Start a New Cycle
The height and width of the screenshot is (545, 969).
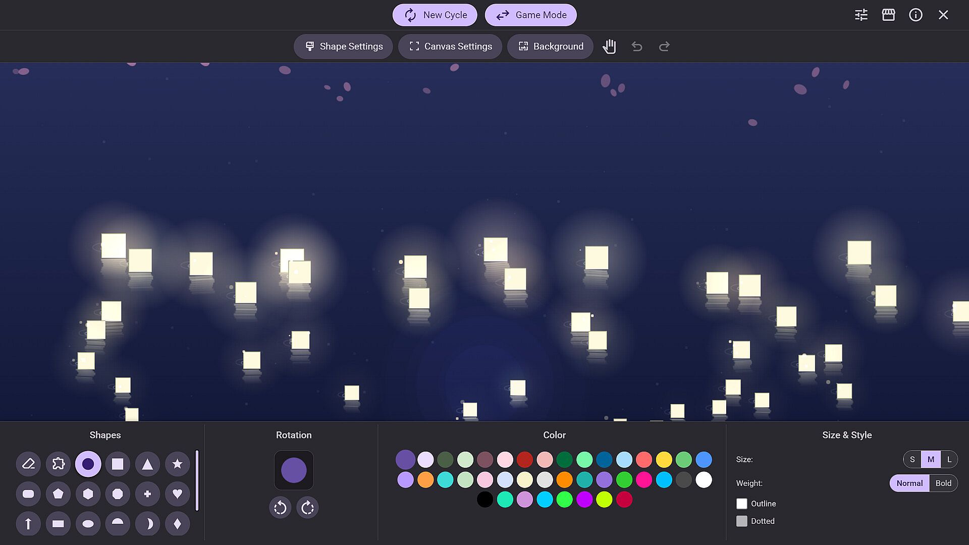(x=435, y=15)
